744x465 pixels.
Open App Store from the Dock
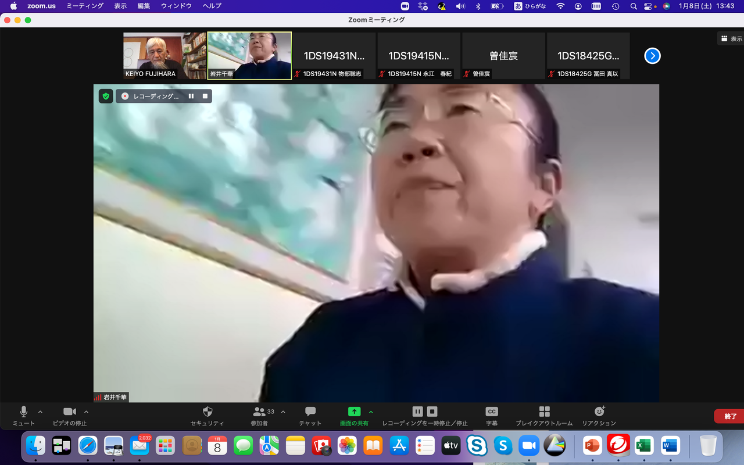coord(399,446)
